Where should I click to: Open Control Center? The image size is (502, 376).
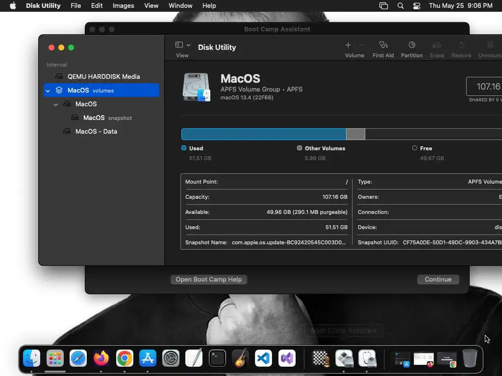pyautogui.click(x=417, y=6)
